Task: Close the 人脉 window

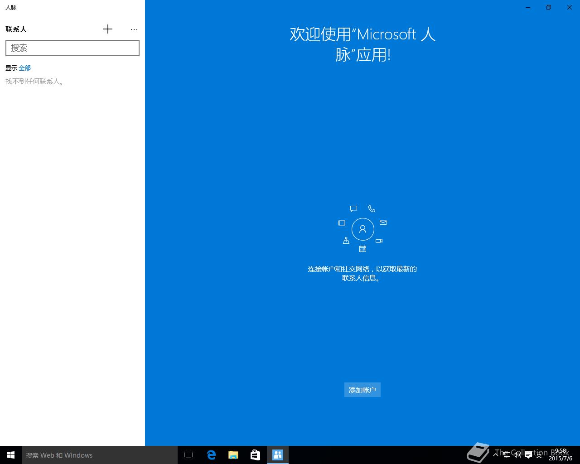Action: pos(570,7)
